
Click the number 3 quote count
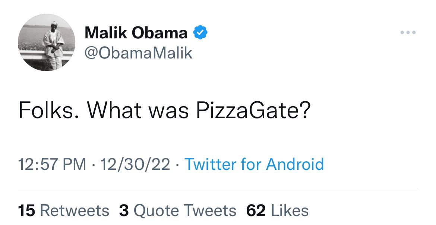[124, 210]
